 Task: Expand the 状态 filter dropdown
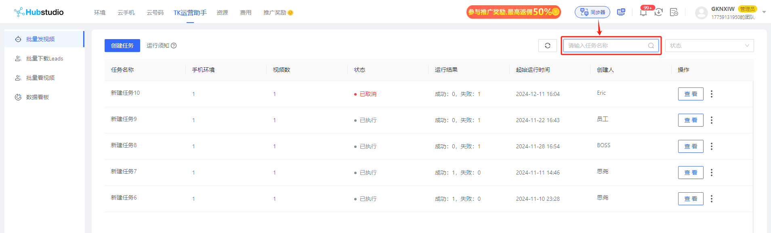[x=709, y=46]
